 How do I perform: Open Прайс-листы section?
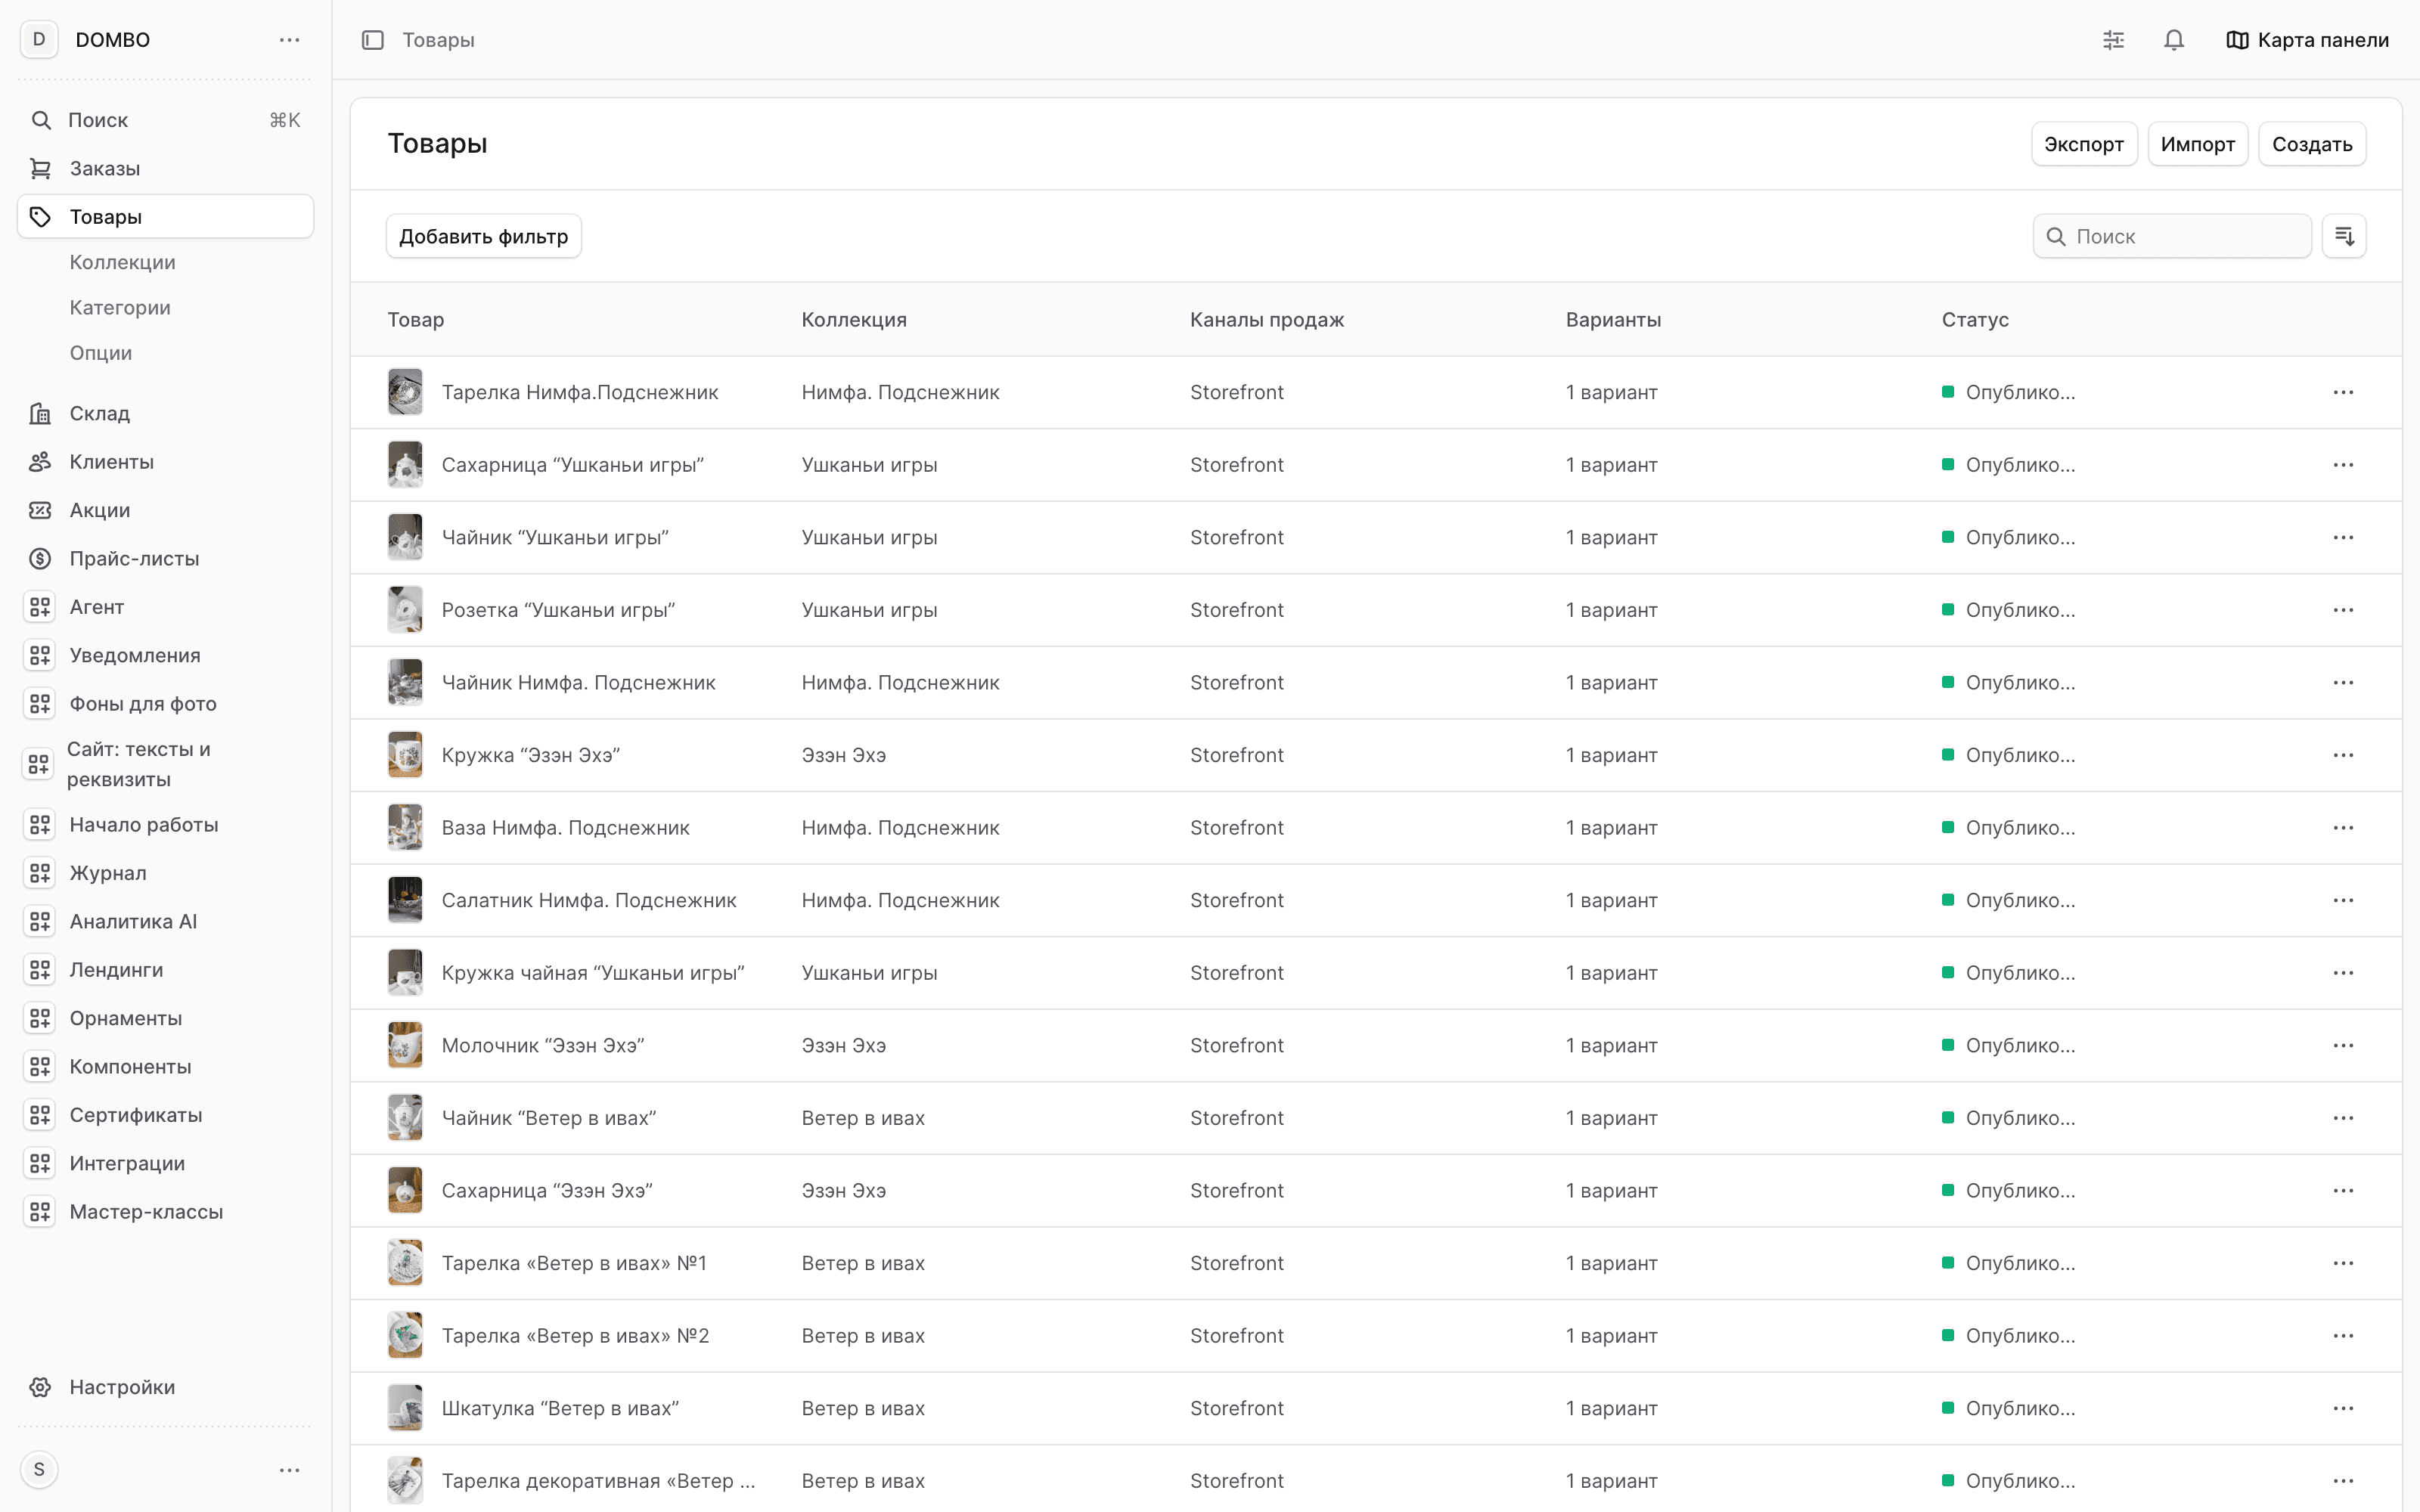click(x=165, y=559)
